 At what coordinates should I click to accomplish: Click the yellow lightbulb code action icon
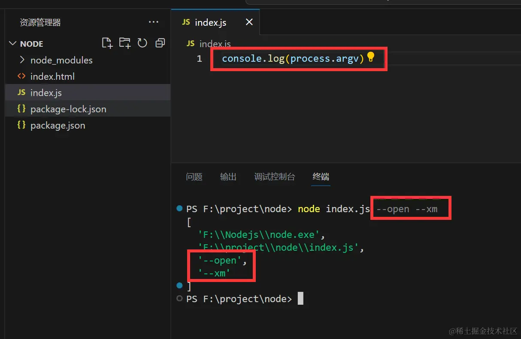pyautogui.click(x=371, y=57)
